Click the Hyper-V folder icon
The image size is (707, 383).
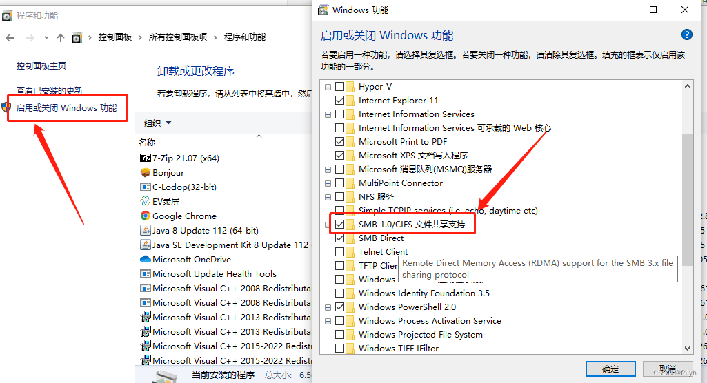(x=350, y=86)
